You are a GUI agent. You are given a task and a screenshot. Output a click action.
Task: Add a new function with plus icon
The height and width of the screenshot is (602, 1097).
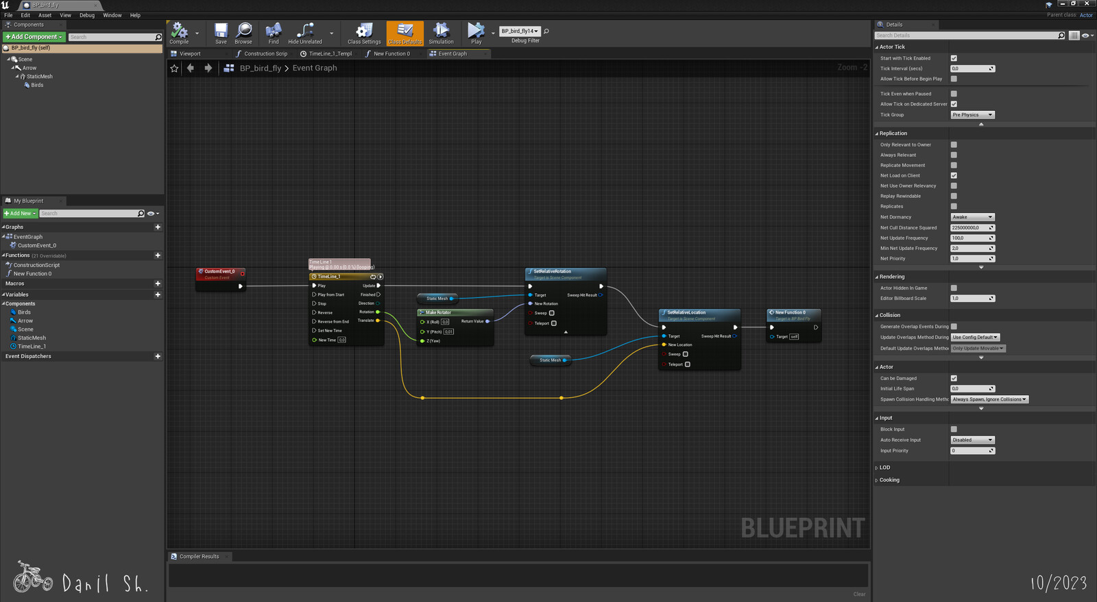(x=158, y=255)
